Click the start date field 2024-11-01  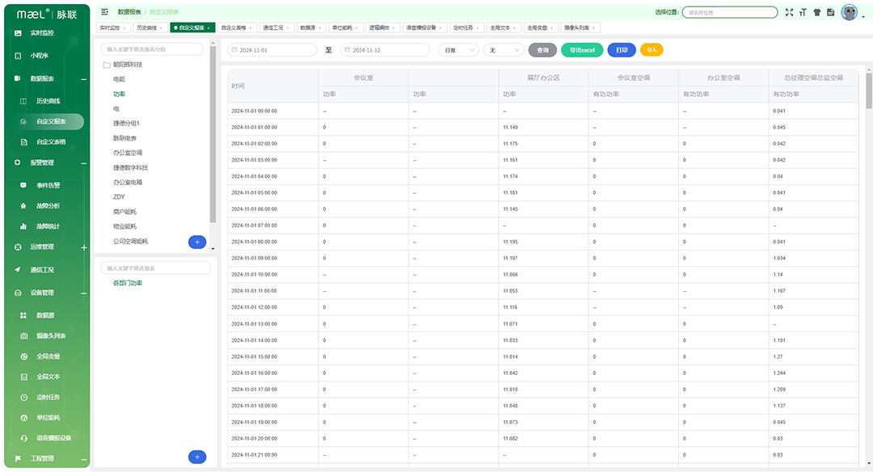272,50
